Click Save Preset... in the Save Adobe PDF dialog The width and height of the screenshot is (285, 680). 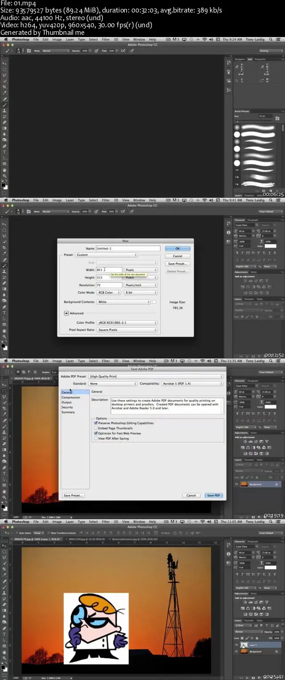pyautogui.click(x=73, y=495)
